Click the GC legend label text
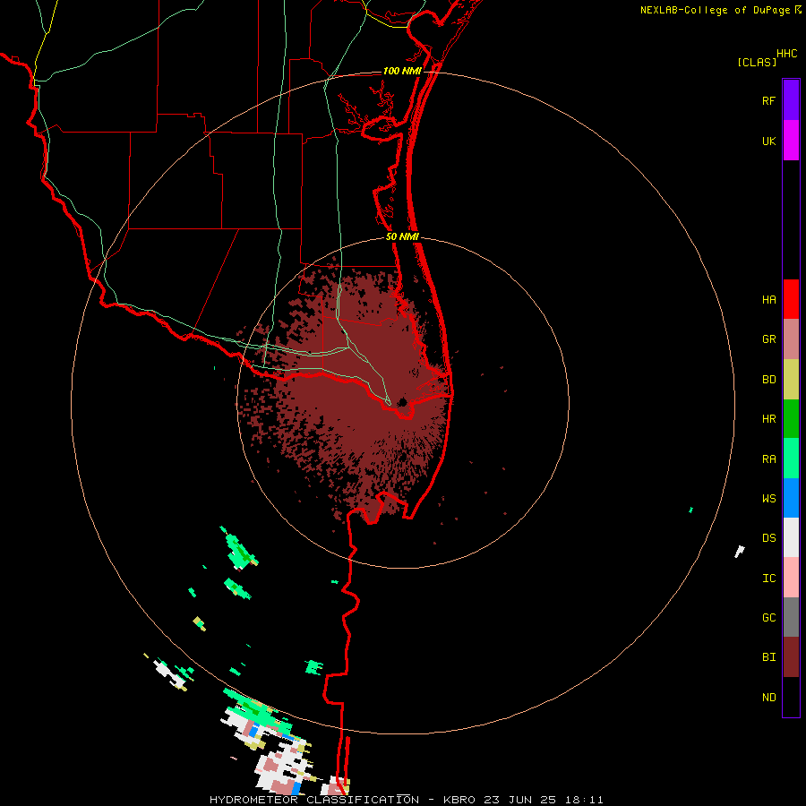Screen dimensions: 806x806 coord(768,617)
